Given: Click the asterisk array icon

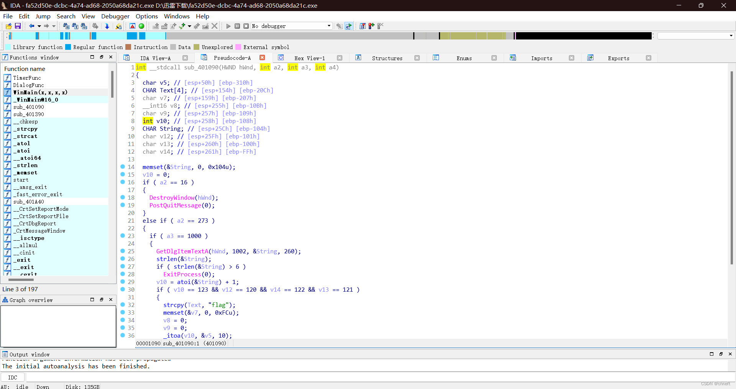Looking at the screenshot, I should coord(197,26).
